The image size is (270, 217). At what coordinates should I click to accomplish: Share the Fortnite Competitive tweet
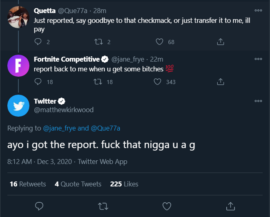[x=220, y=82]
